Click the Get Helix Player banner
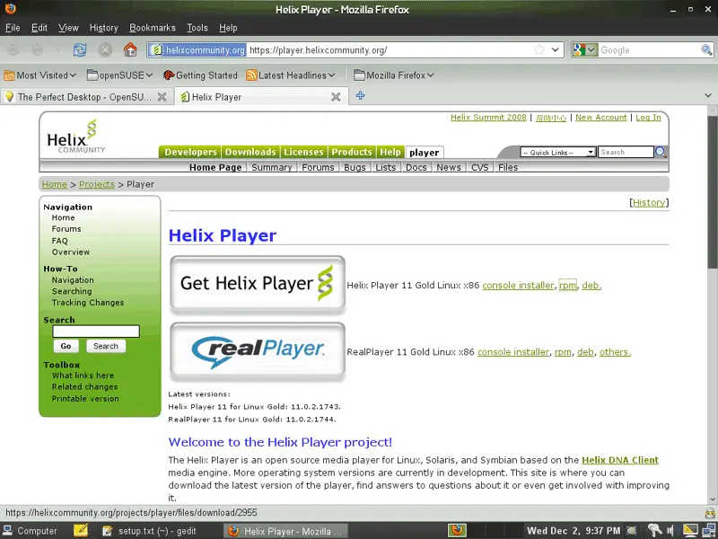Viewport: 718px width, 539px height. coord(258,284)
